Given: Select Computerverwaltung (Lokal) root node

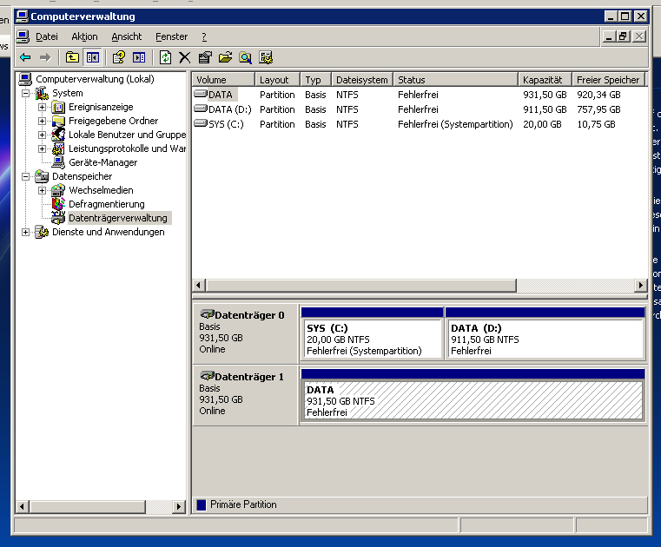Looking at the screenshot, I should [95, 79].
